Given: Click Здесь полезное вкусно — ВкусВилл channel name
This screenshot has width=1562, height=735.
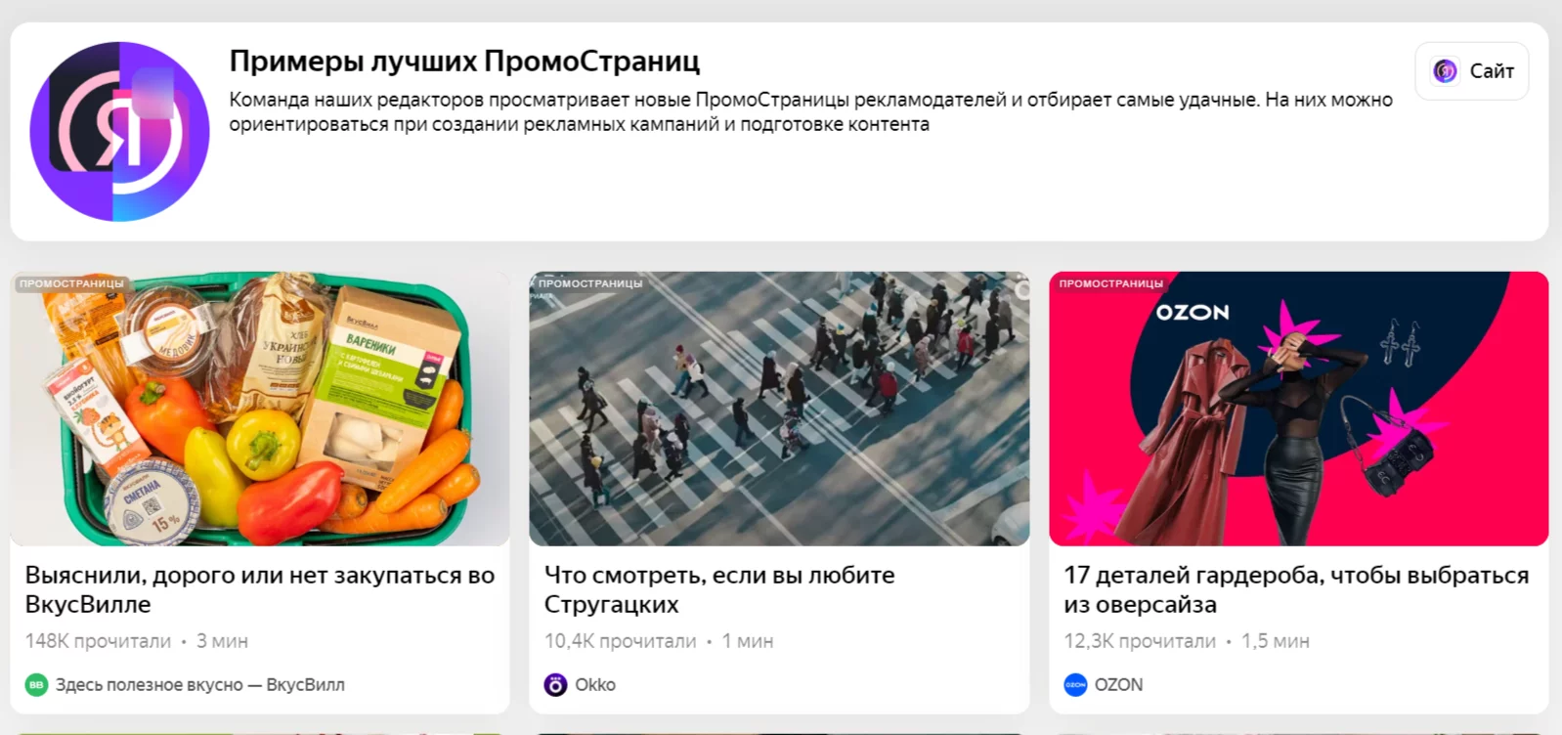Looking at the screenshot, I should click(200, 685).
